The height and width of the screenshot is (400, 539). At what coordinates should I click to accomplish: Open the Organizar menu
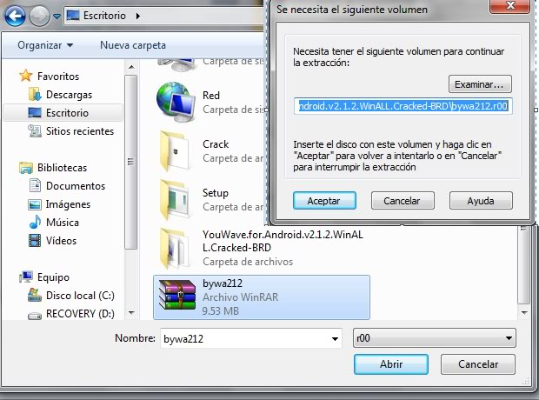45,45
